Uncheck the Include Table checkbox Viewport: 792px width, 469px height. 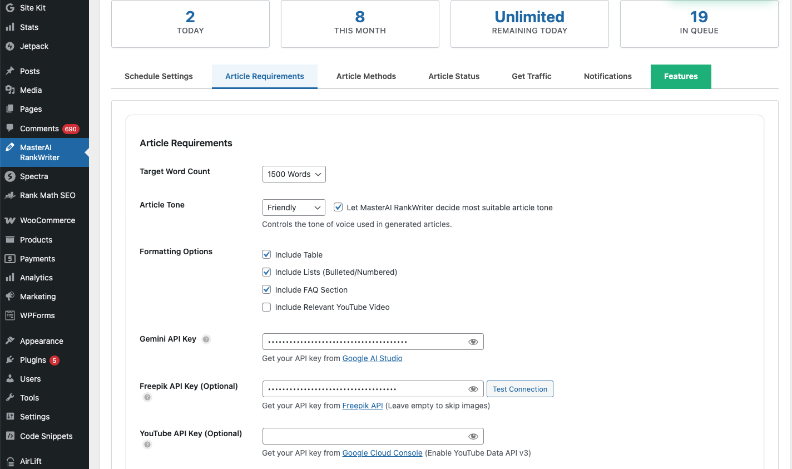266,254
